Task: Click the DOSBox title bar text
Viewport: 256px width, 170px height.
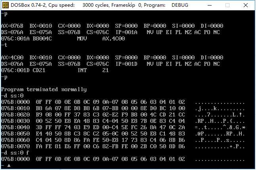Action: [99, 5]
